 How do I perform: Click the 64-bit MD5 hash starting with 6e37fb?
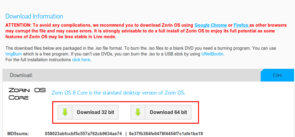pos(166,134)
